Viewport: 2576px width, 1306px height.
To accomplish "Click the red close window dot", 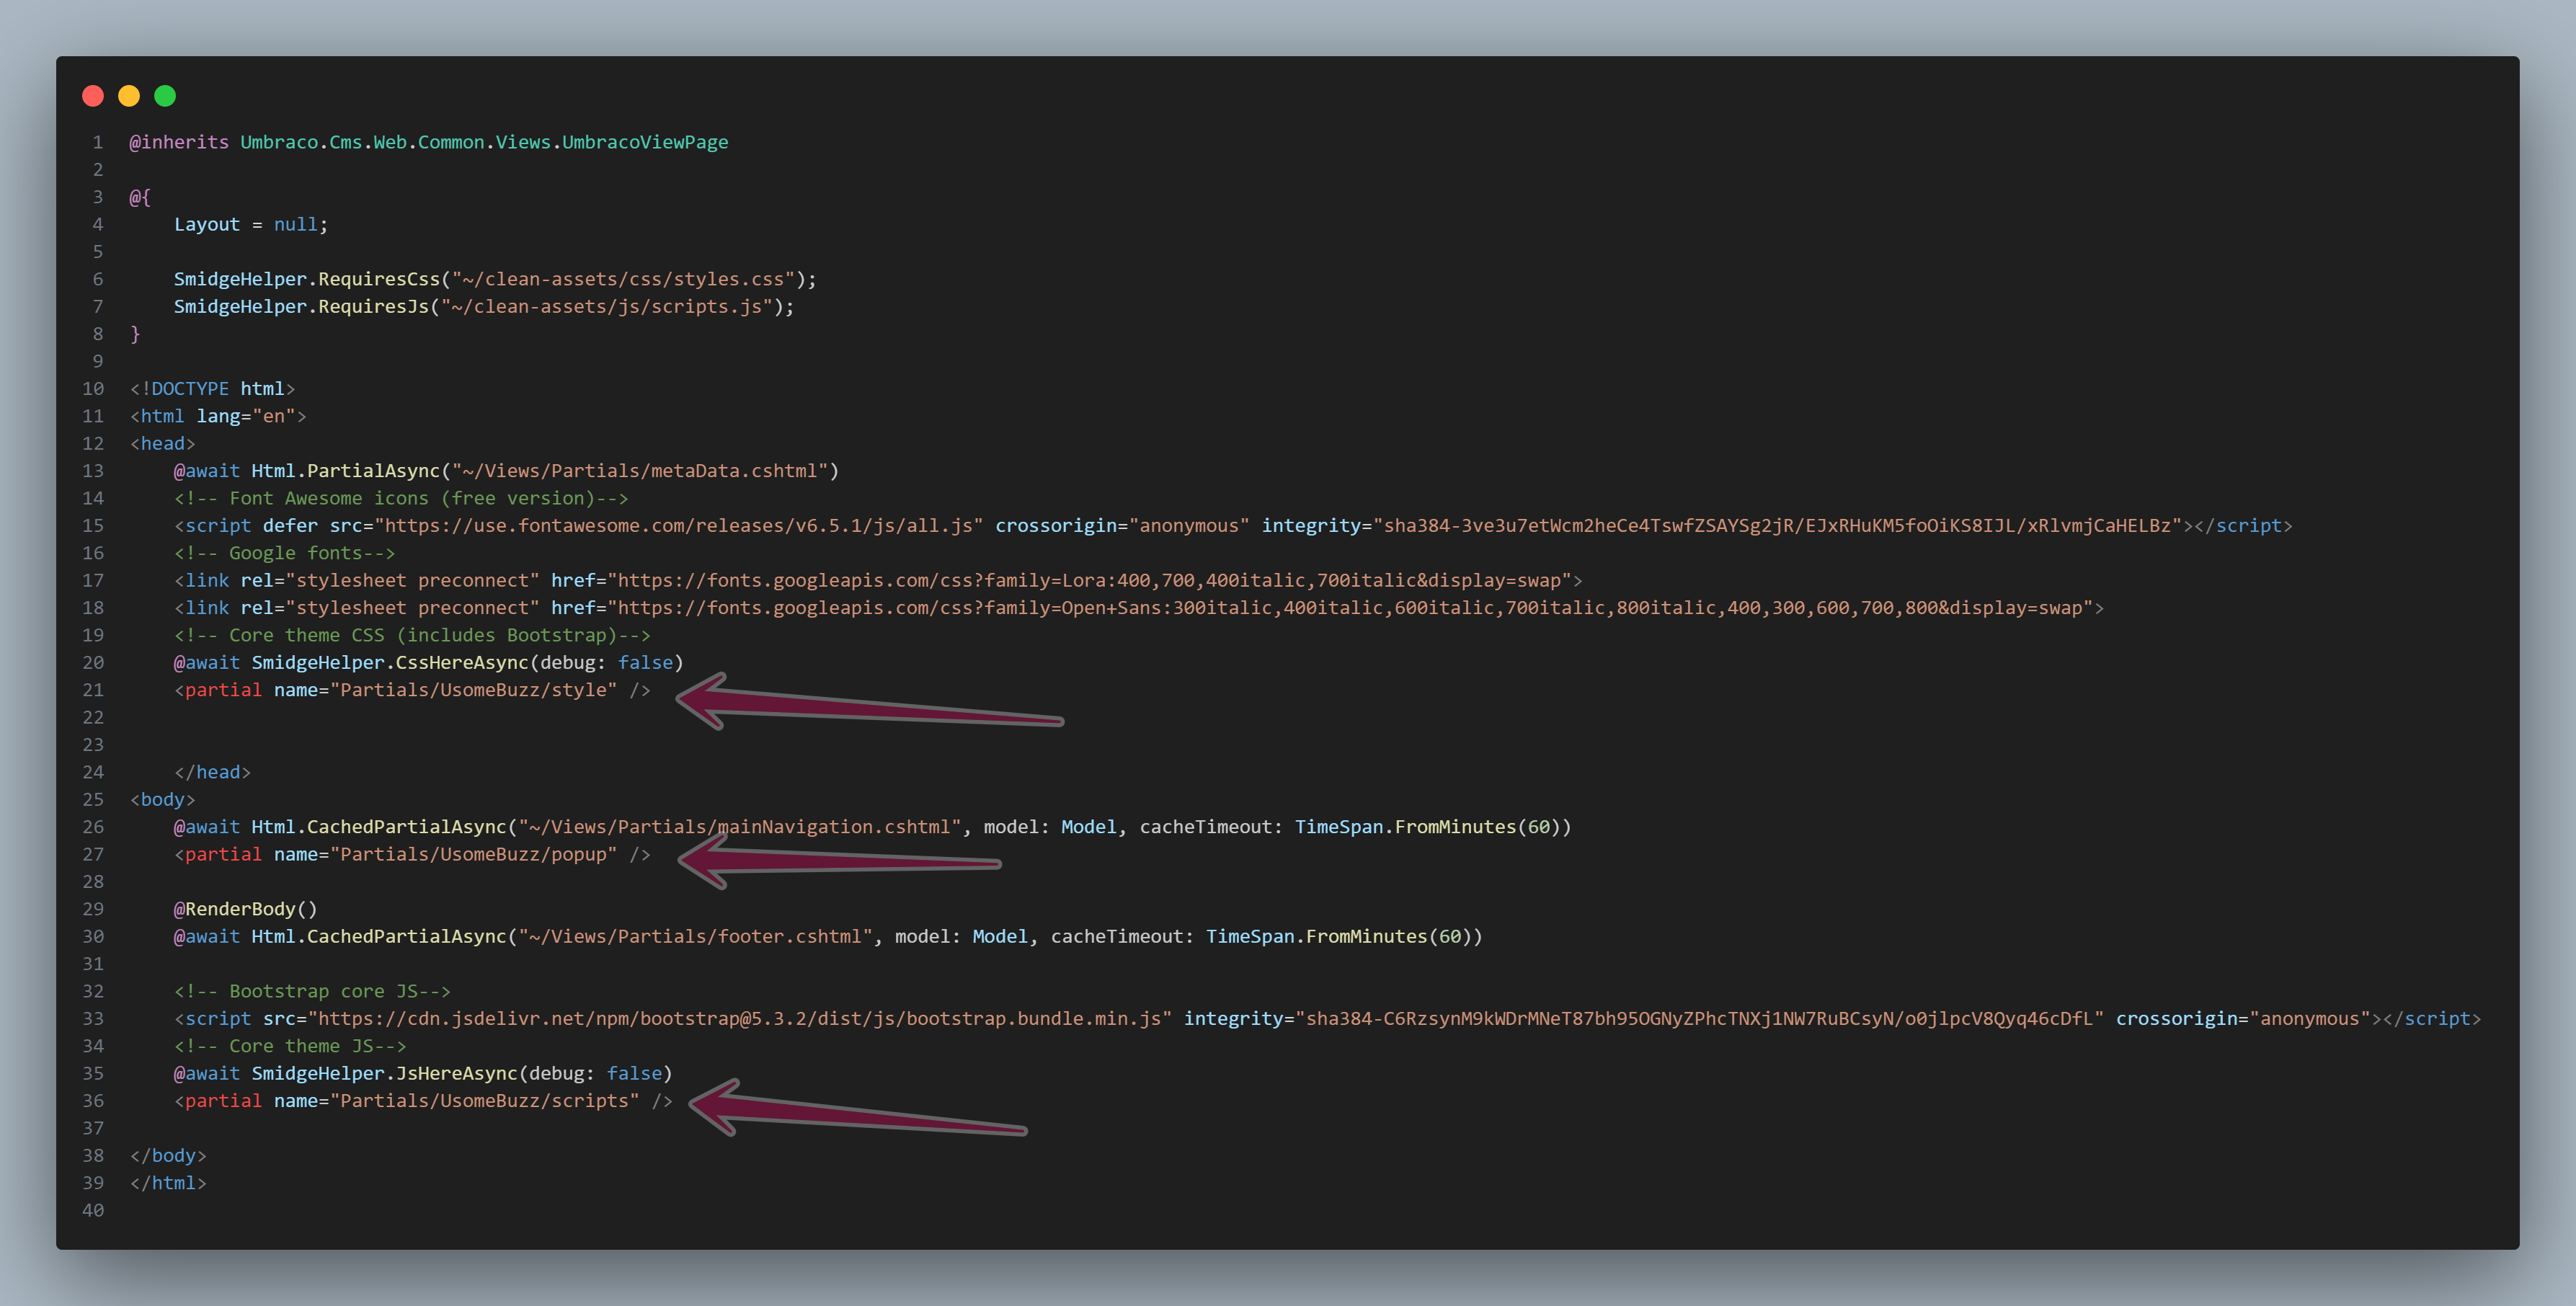I will click(x=93, y=96).
